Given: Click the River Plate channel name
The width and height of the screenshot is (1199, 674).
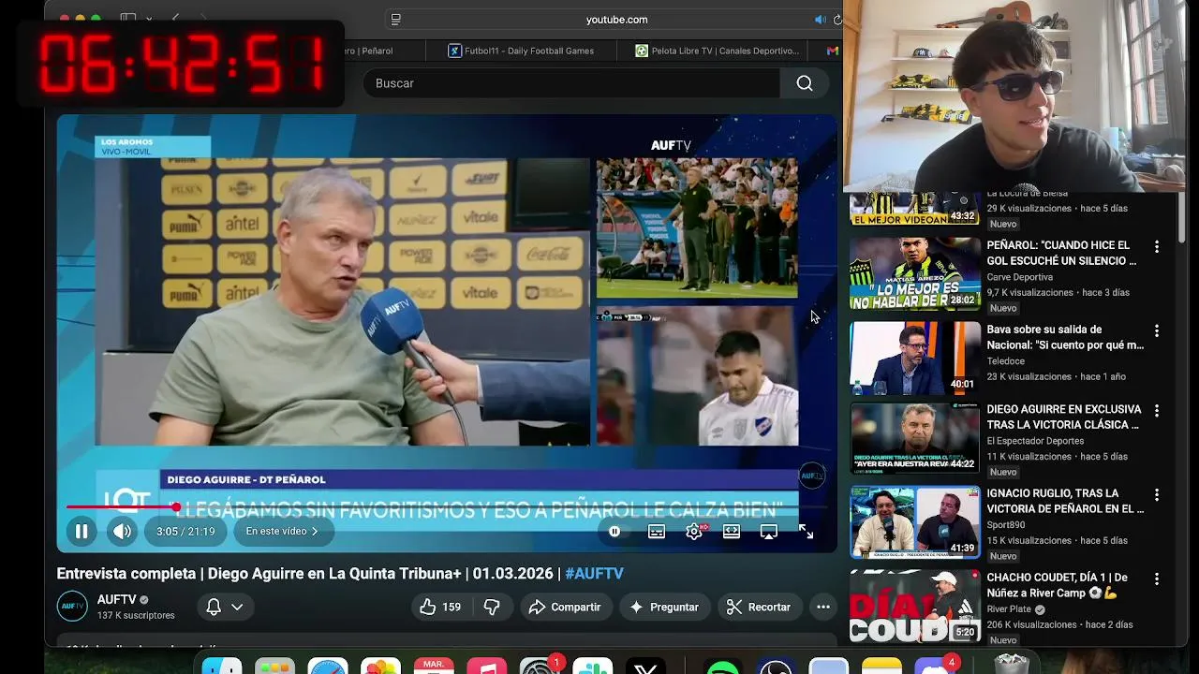Looking at the screenshot, I should point(1009,609).
